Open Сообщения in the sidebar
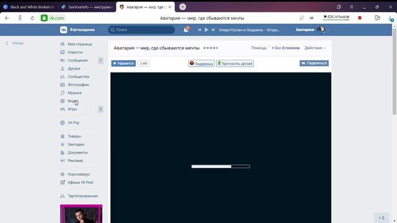 (x=77, y=61)
